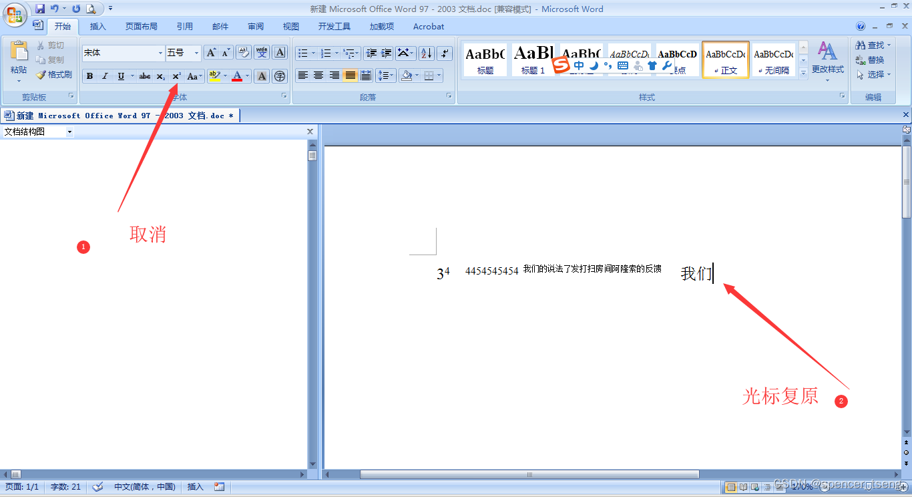Switch to the Acrobat tab
Image resolution: width=912 pixels, height=497 pixels.
coord(429,27)
